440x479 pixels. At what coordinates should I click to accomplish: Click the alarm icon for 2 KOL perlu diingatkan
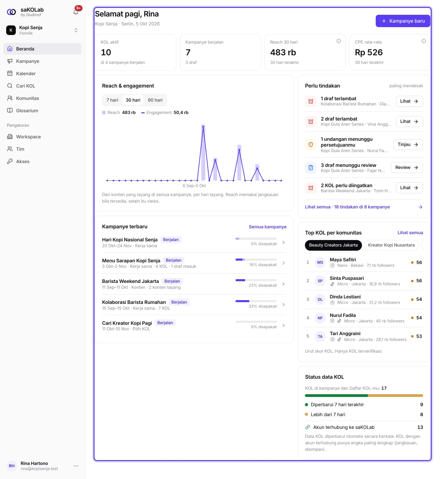coord(311,188)
